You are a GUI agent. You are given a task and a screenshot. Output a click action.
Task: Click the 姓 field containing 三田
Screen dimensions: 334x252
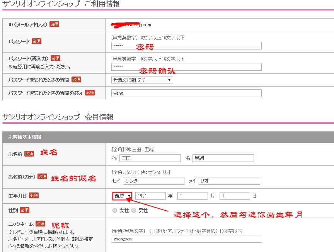coord(150,158)
